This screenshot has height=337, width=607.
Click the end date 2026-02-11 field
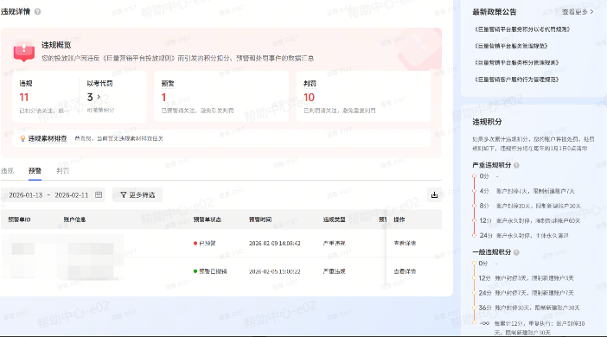72,195
